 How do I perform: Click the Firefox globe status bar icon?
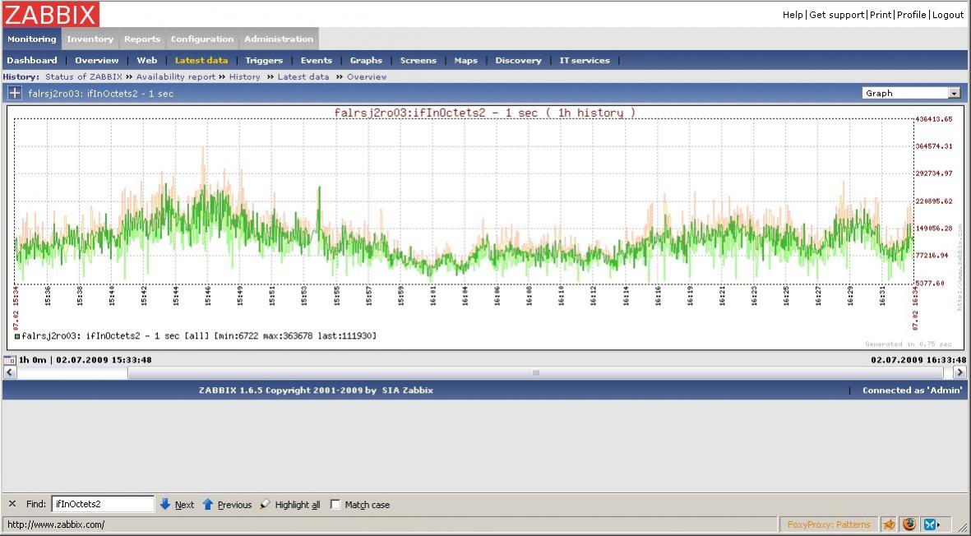click(909, 524)
